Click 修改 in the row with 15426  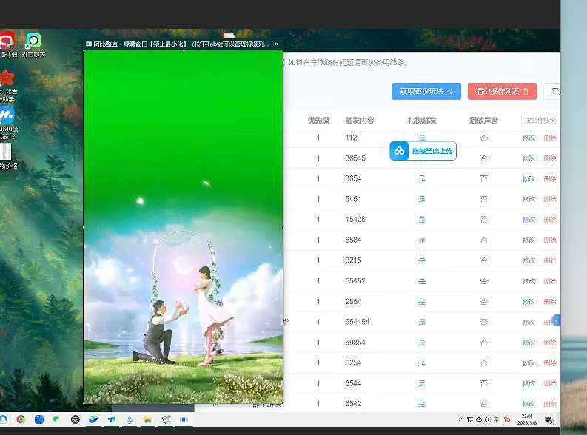pos(529,220)
